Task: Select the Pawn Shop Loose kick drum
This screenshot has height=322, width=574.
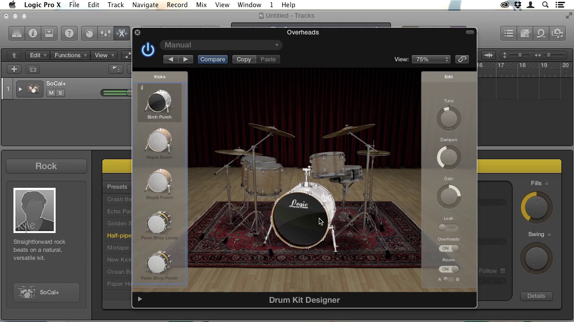Action: pos(159,225)
